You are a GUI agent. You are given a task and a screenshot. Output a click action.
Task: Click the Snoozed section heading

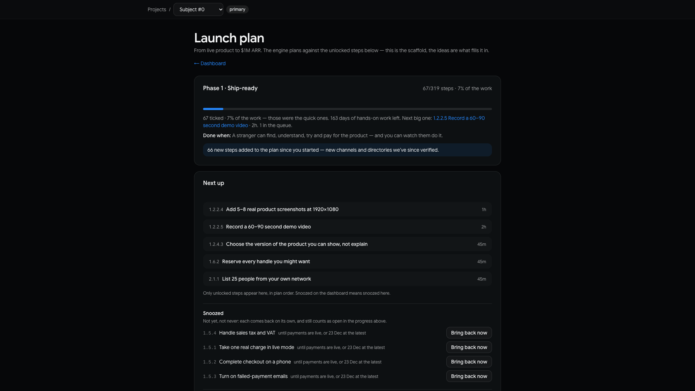[213, 313]
